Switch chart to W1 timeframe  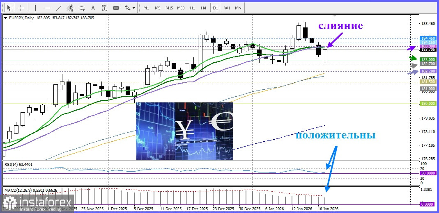click(227, 8)
